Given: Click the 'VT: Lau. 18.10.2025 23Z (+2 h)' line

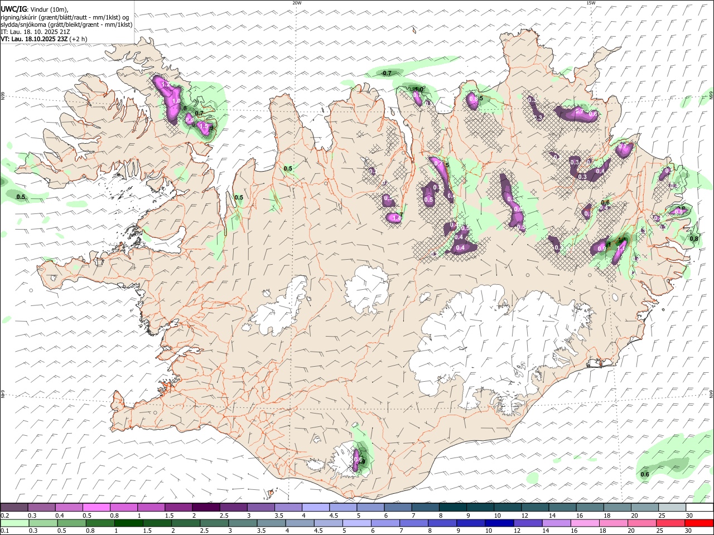Looking at the screenshot, I should 44,39.
